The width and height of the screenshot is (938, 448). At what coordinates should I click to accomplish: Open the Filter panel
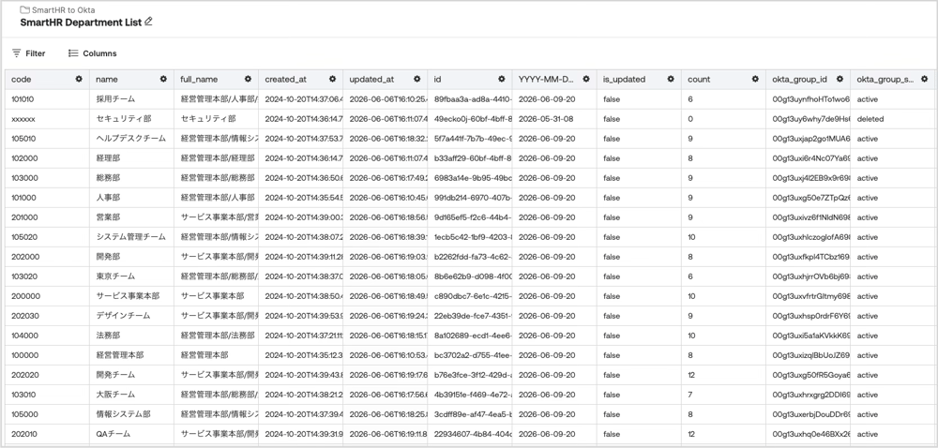29,53
